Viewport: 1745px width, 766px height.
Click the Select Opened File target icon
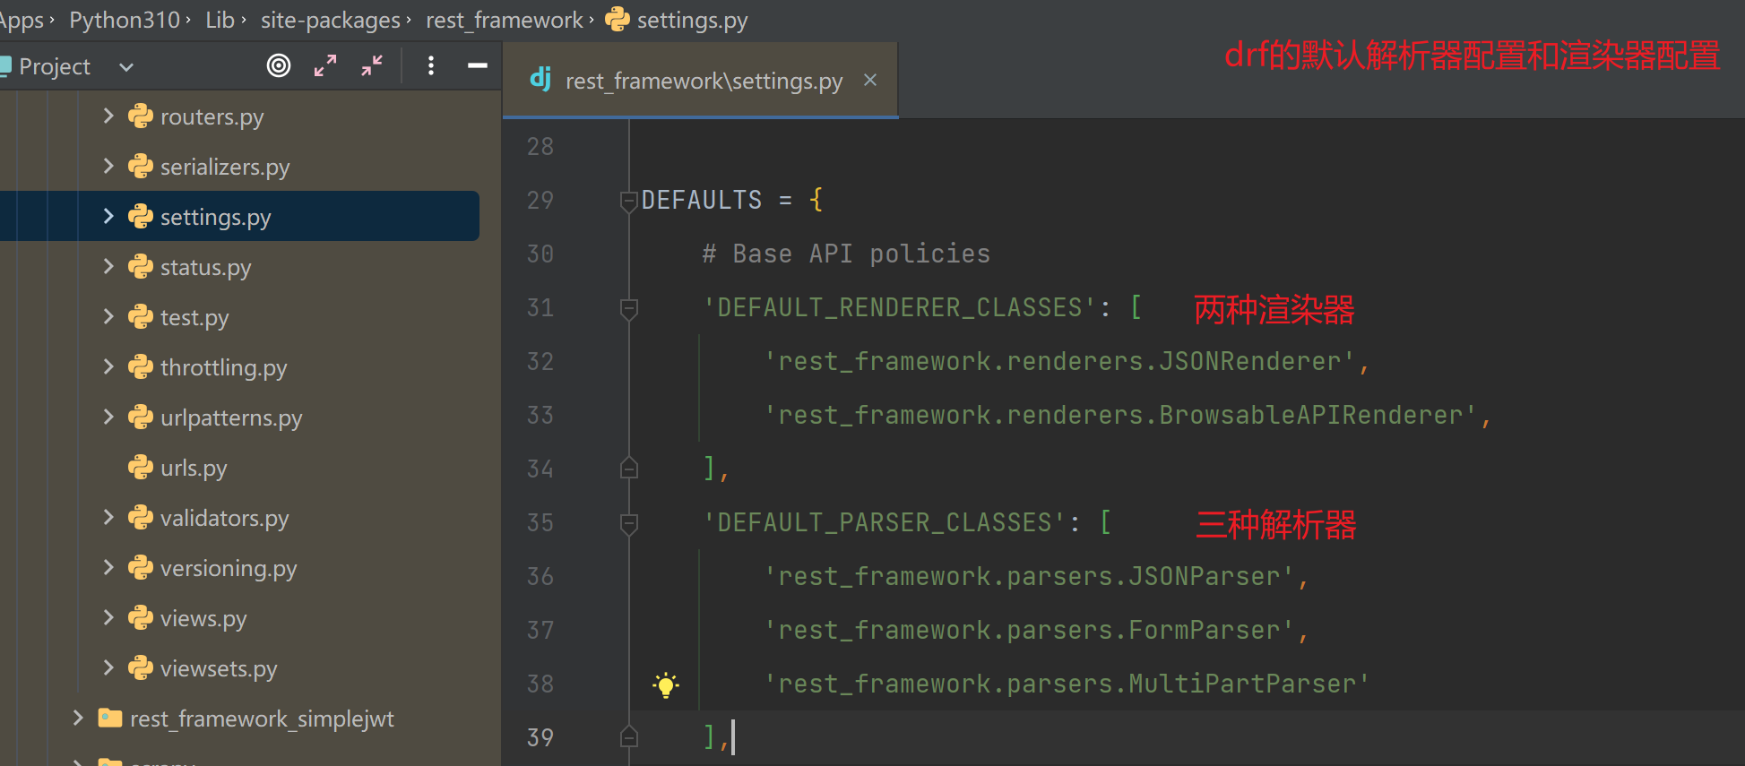(x=279, y=65)
